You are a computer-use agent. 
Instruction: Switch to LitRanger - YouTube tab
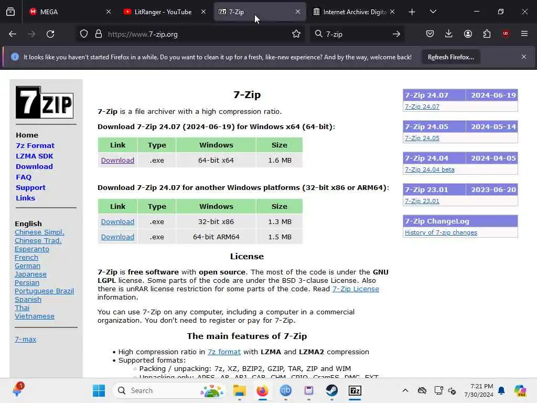(x=165, y=12)
